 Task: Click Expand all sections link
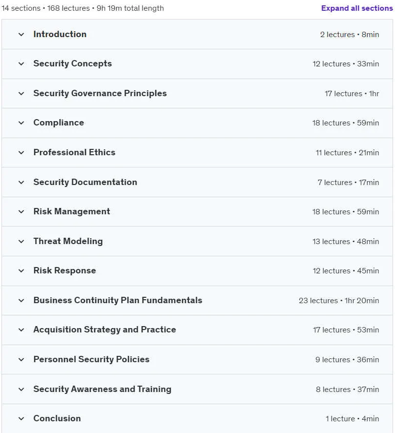(357, 8)
